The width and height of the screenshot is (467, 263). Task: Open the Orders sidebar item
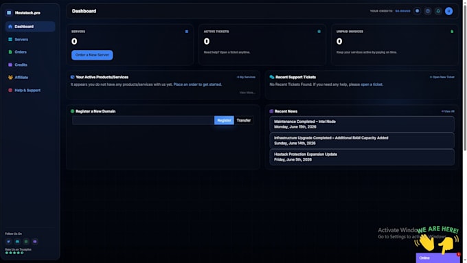(x=30, y=52)
